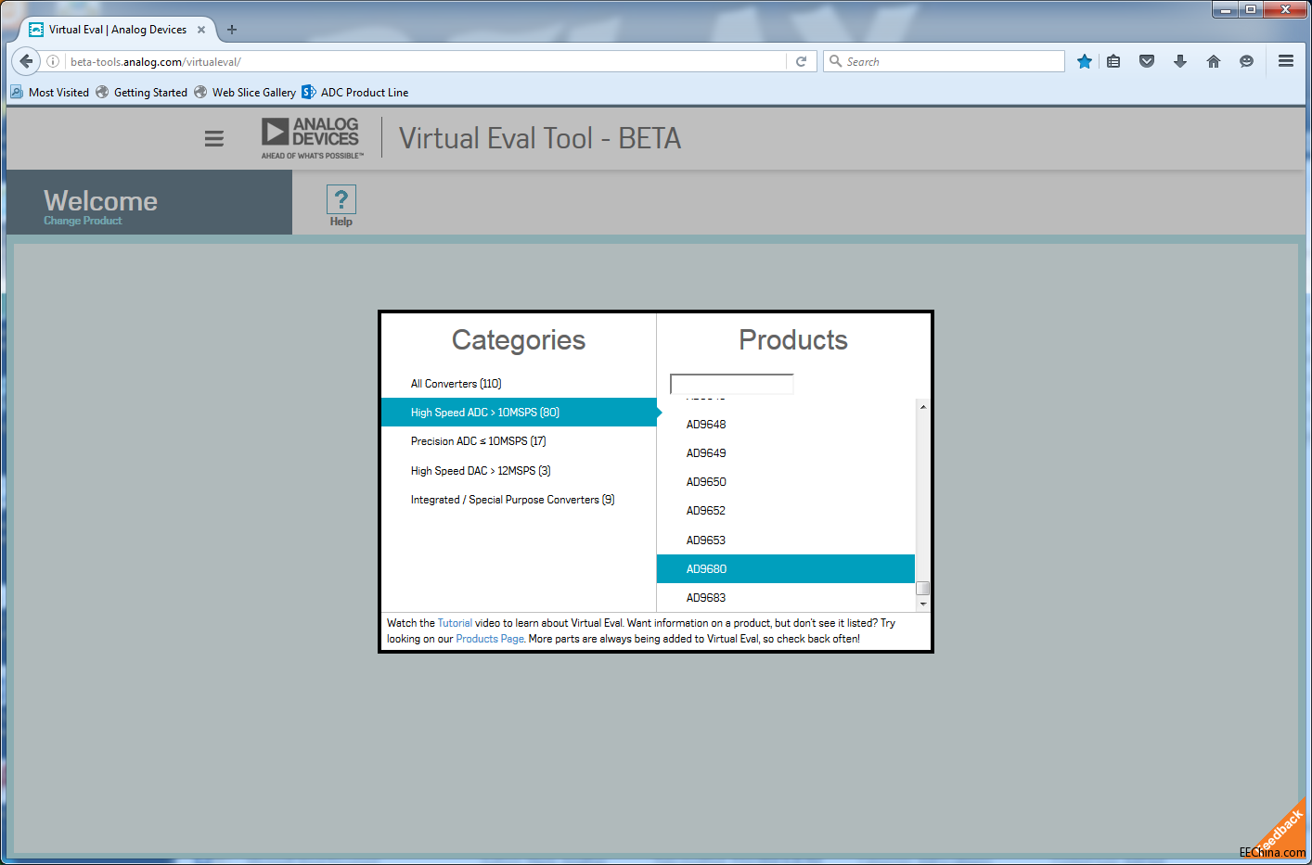Click the site information icon in the address bar
The height and width of the screenshot is (865, 1312).
53,61
